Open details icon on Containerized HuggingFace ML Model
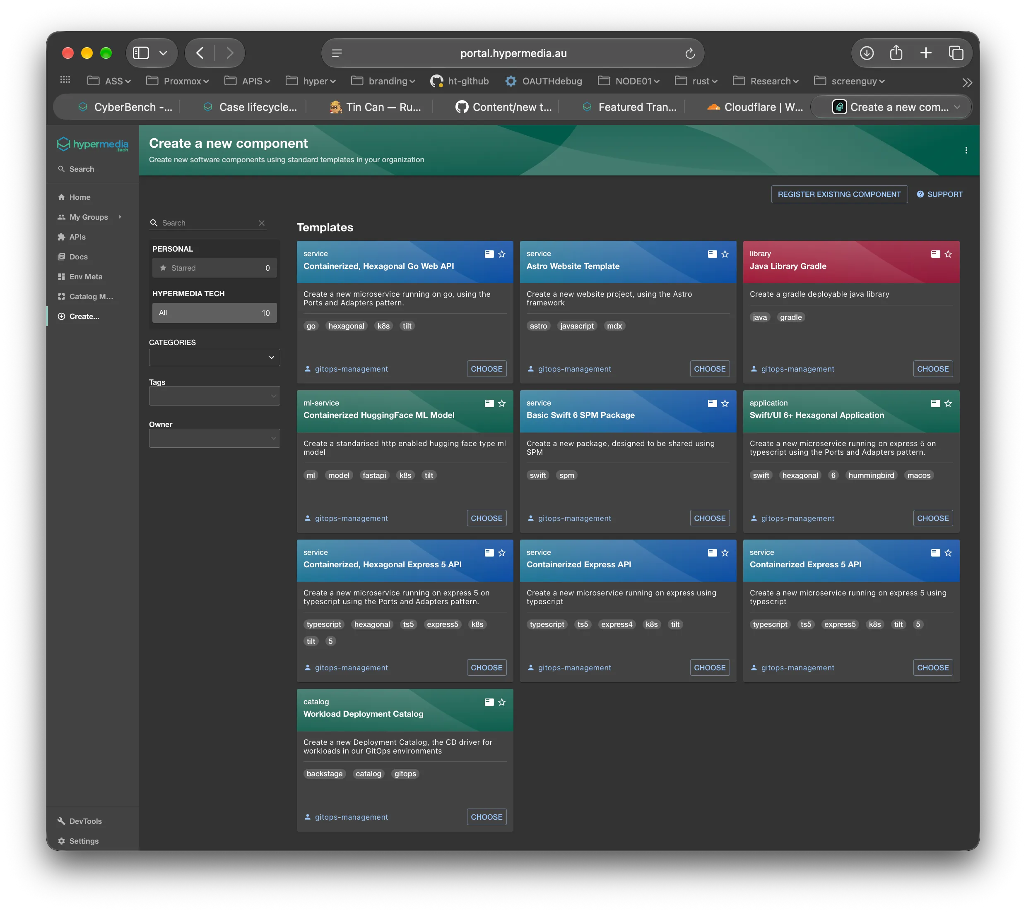 click(489, 403)
